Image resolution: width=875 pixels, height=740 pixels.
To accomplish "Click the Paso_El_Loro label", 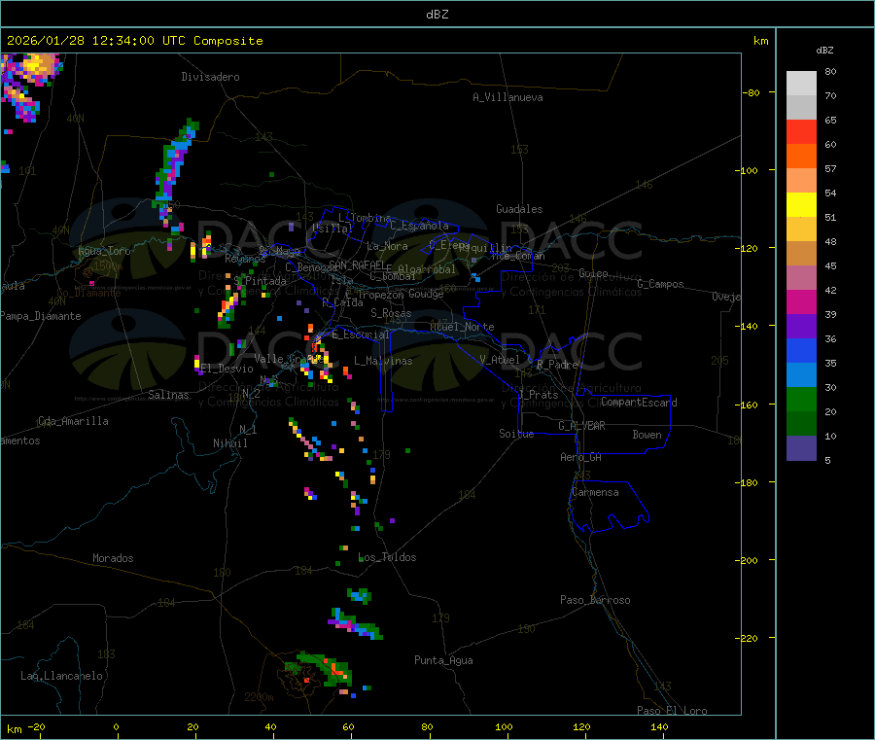I will coord(673,711).
